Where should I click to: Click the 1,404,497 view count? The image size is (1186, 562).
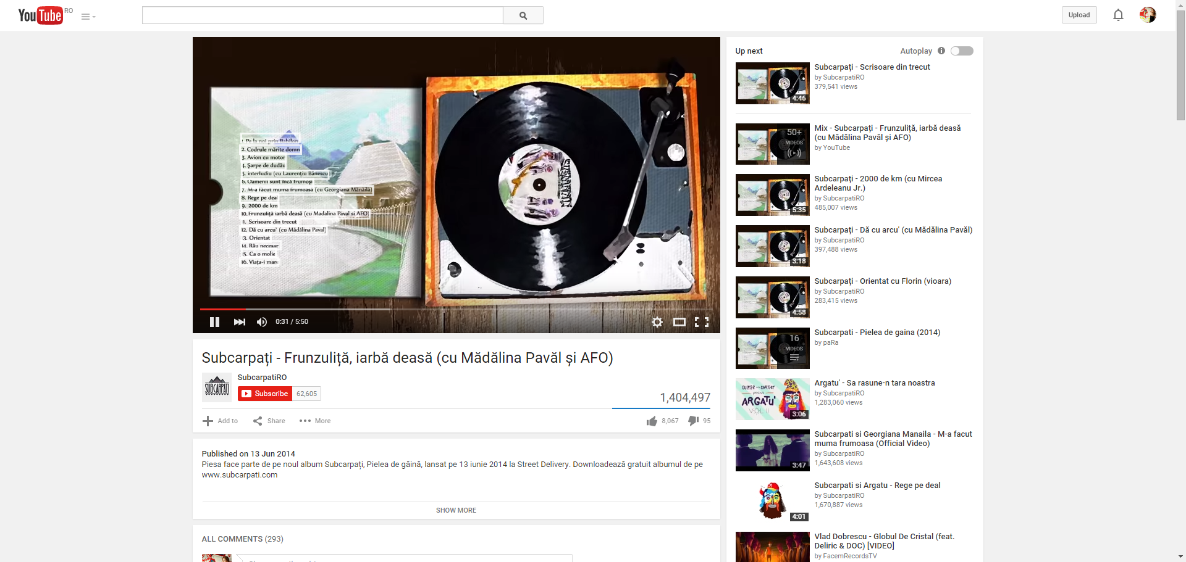tap(685, 398)
